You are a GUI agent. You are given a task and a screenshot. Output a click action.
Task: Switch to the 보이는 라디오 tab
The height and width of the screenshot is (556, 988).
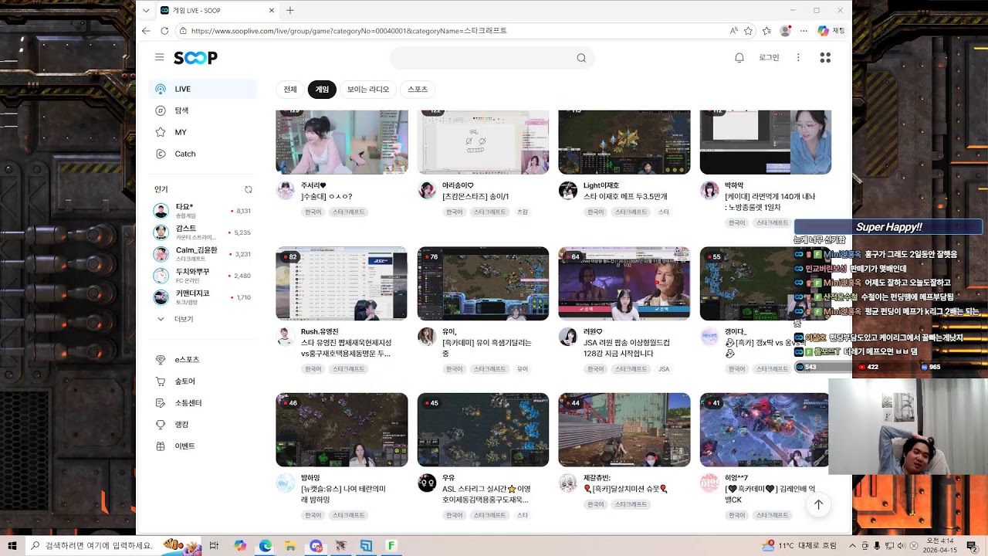point(368,90)
